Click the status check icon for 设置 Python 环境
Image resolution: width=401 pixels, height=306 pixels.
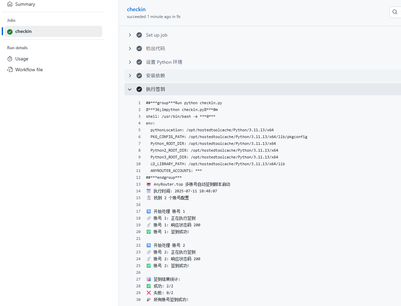139,62
